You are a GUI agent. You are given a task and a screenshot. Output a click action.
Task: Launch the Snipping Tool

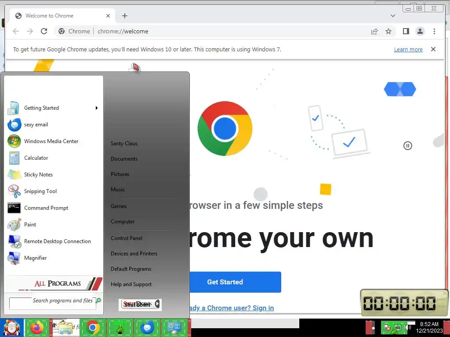[53, 191]
